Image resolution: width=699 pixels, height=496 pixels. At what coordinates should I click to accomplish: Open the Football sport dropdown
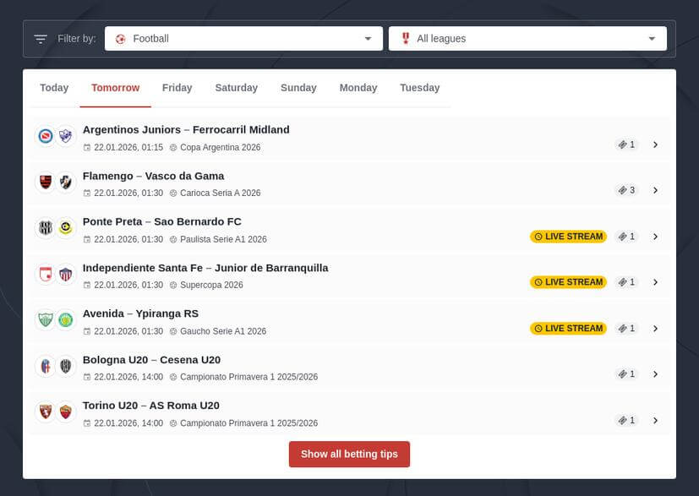pos(243,39)
